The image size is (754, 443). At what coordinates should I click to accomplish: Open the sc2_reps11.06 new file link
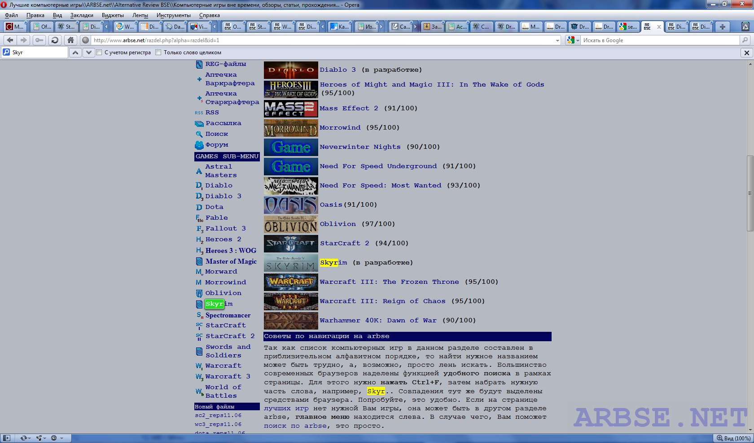tap(218, 416)
